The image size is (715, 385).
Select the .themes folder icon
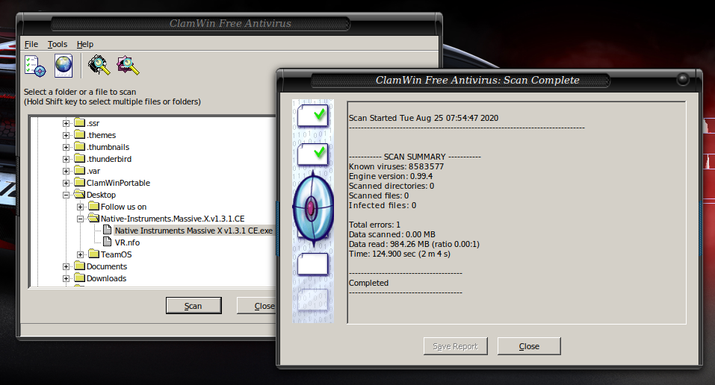[80, 134]
